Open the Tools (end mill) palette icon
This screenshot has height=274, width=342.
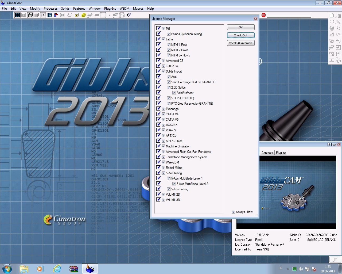pos(332,28)
